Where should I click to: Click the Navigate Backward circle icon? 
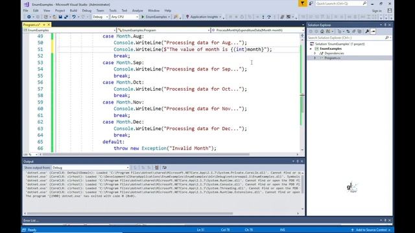(29, 17)
